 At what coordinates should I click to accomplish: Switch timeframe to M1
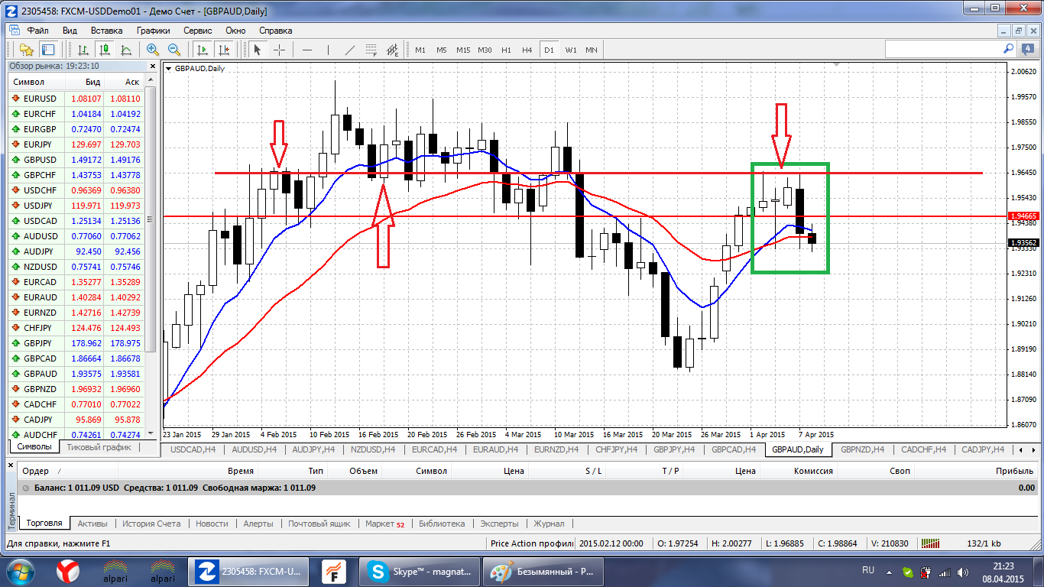(x=420, y=50)
